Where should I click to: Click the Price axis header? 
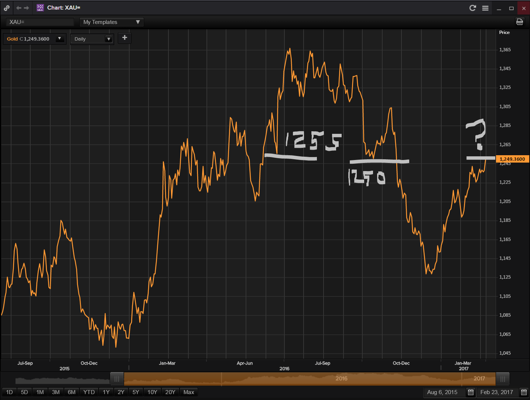[505, 32]
